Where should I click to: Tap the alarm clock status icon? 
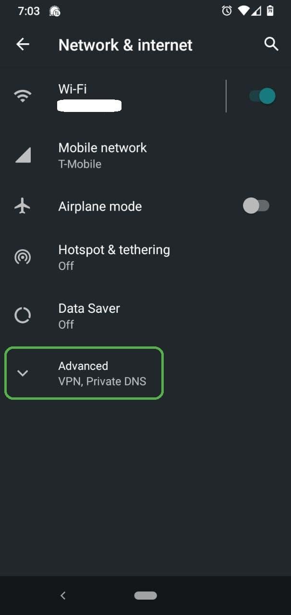click(227, 11)
